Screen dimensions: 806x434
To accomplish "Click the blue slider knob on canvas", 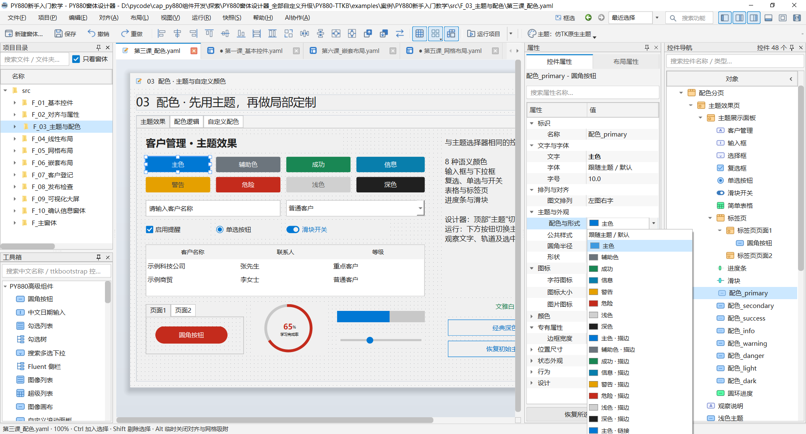I will (370, 340).
